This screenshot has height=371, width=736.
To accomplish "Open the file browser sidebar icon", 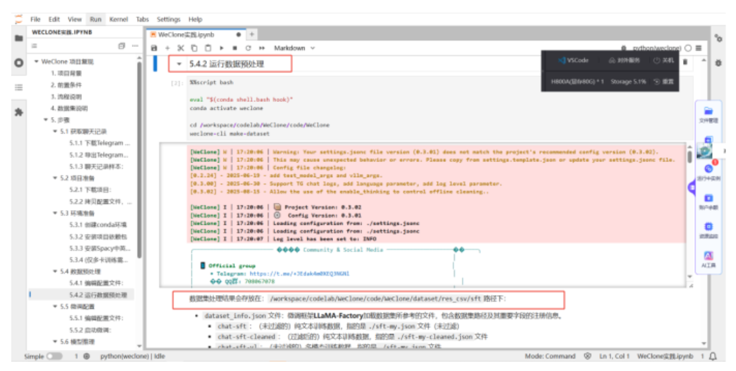I will pyautogui.click(x=18, y=38).
